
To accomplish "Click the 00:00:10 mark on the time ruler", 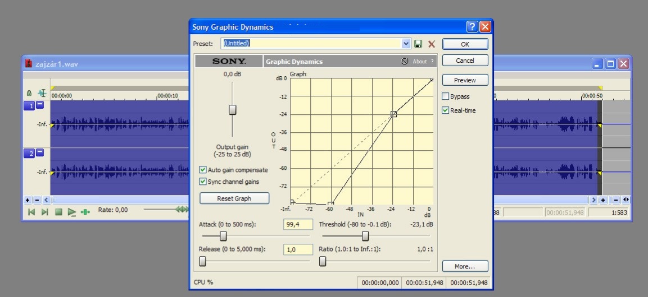I will tap(167, 96).
